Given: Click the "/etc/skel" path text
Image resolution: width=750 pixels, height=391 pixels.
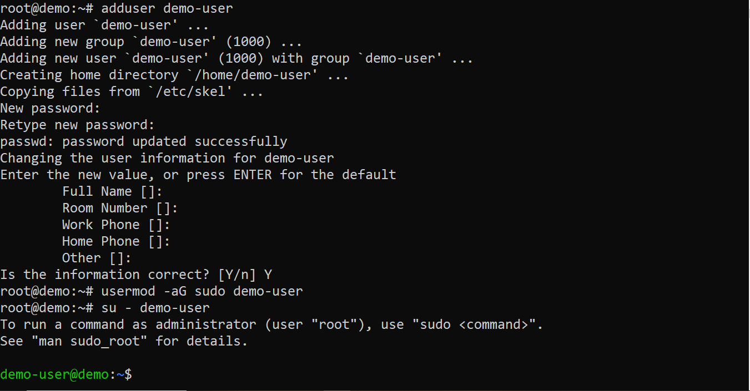Looking at the screenshot, I should [x=194, y=92].
